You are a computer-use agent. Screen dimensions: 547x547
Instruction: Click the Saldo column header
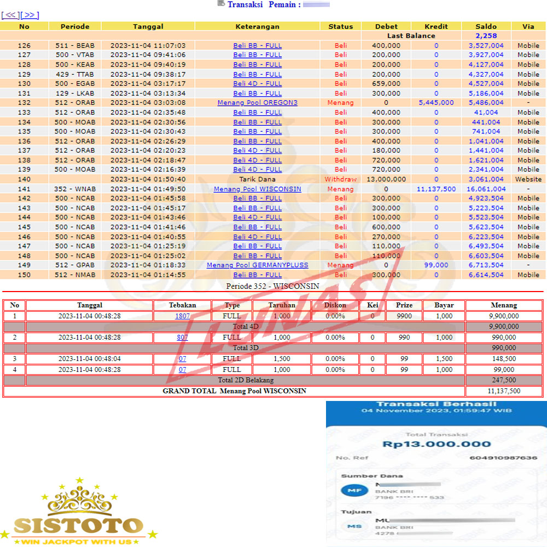click(486, 26)
